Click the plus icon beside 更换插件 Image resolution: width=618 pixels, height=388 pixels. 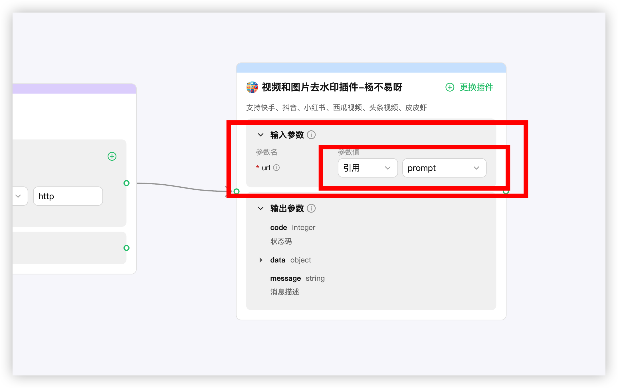click(450, 87)
